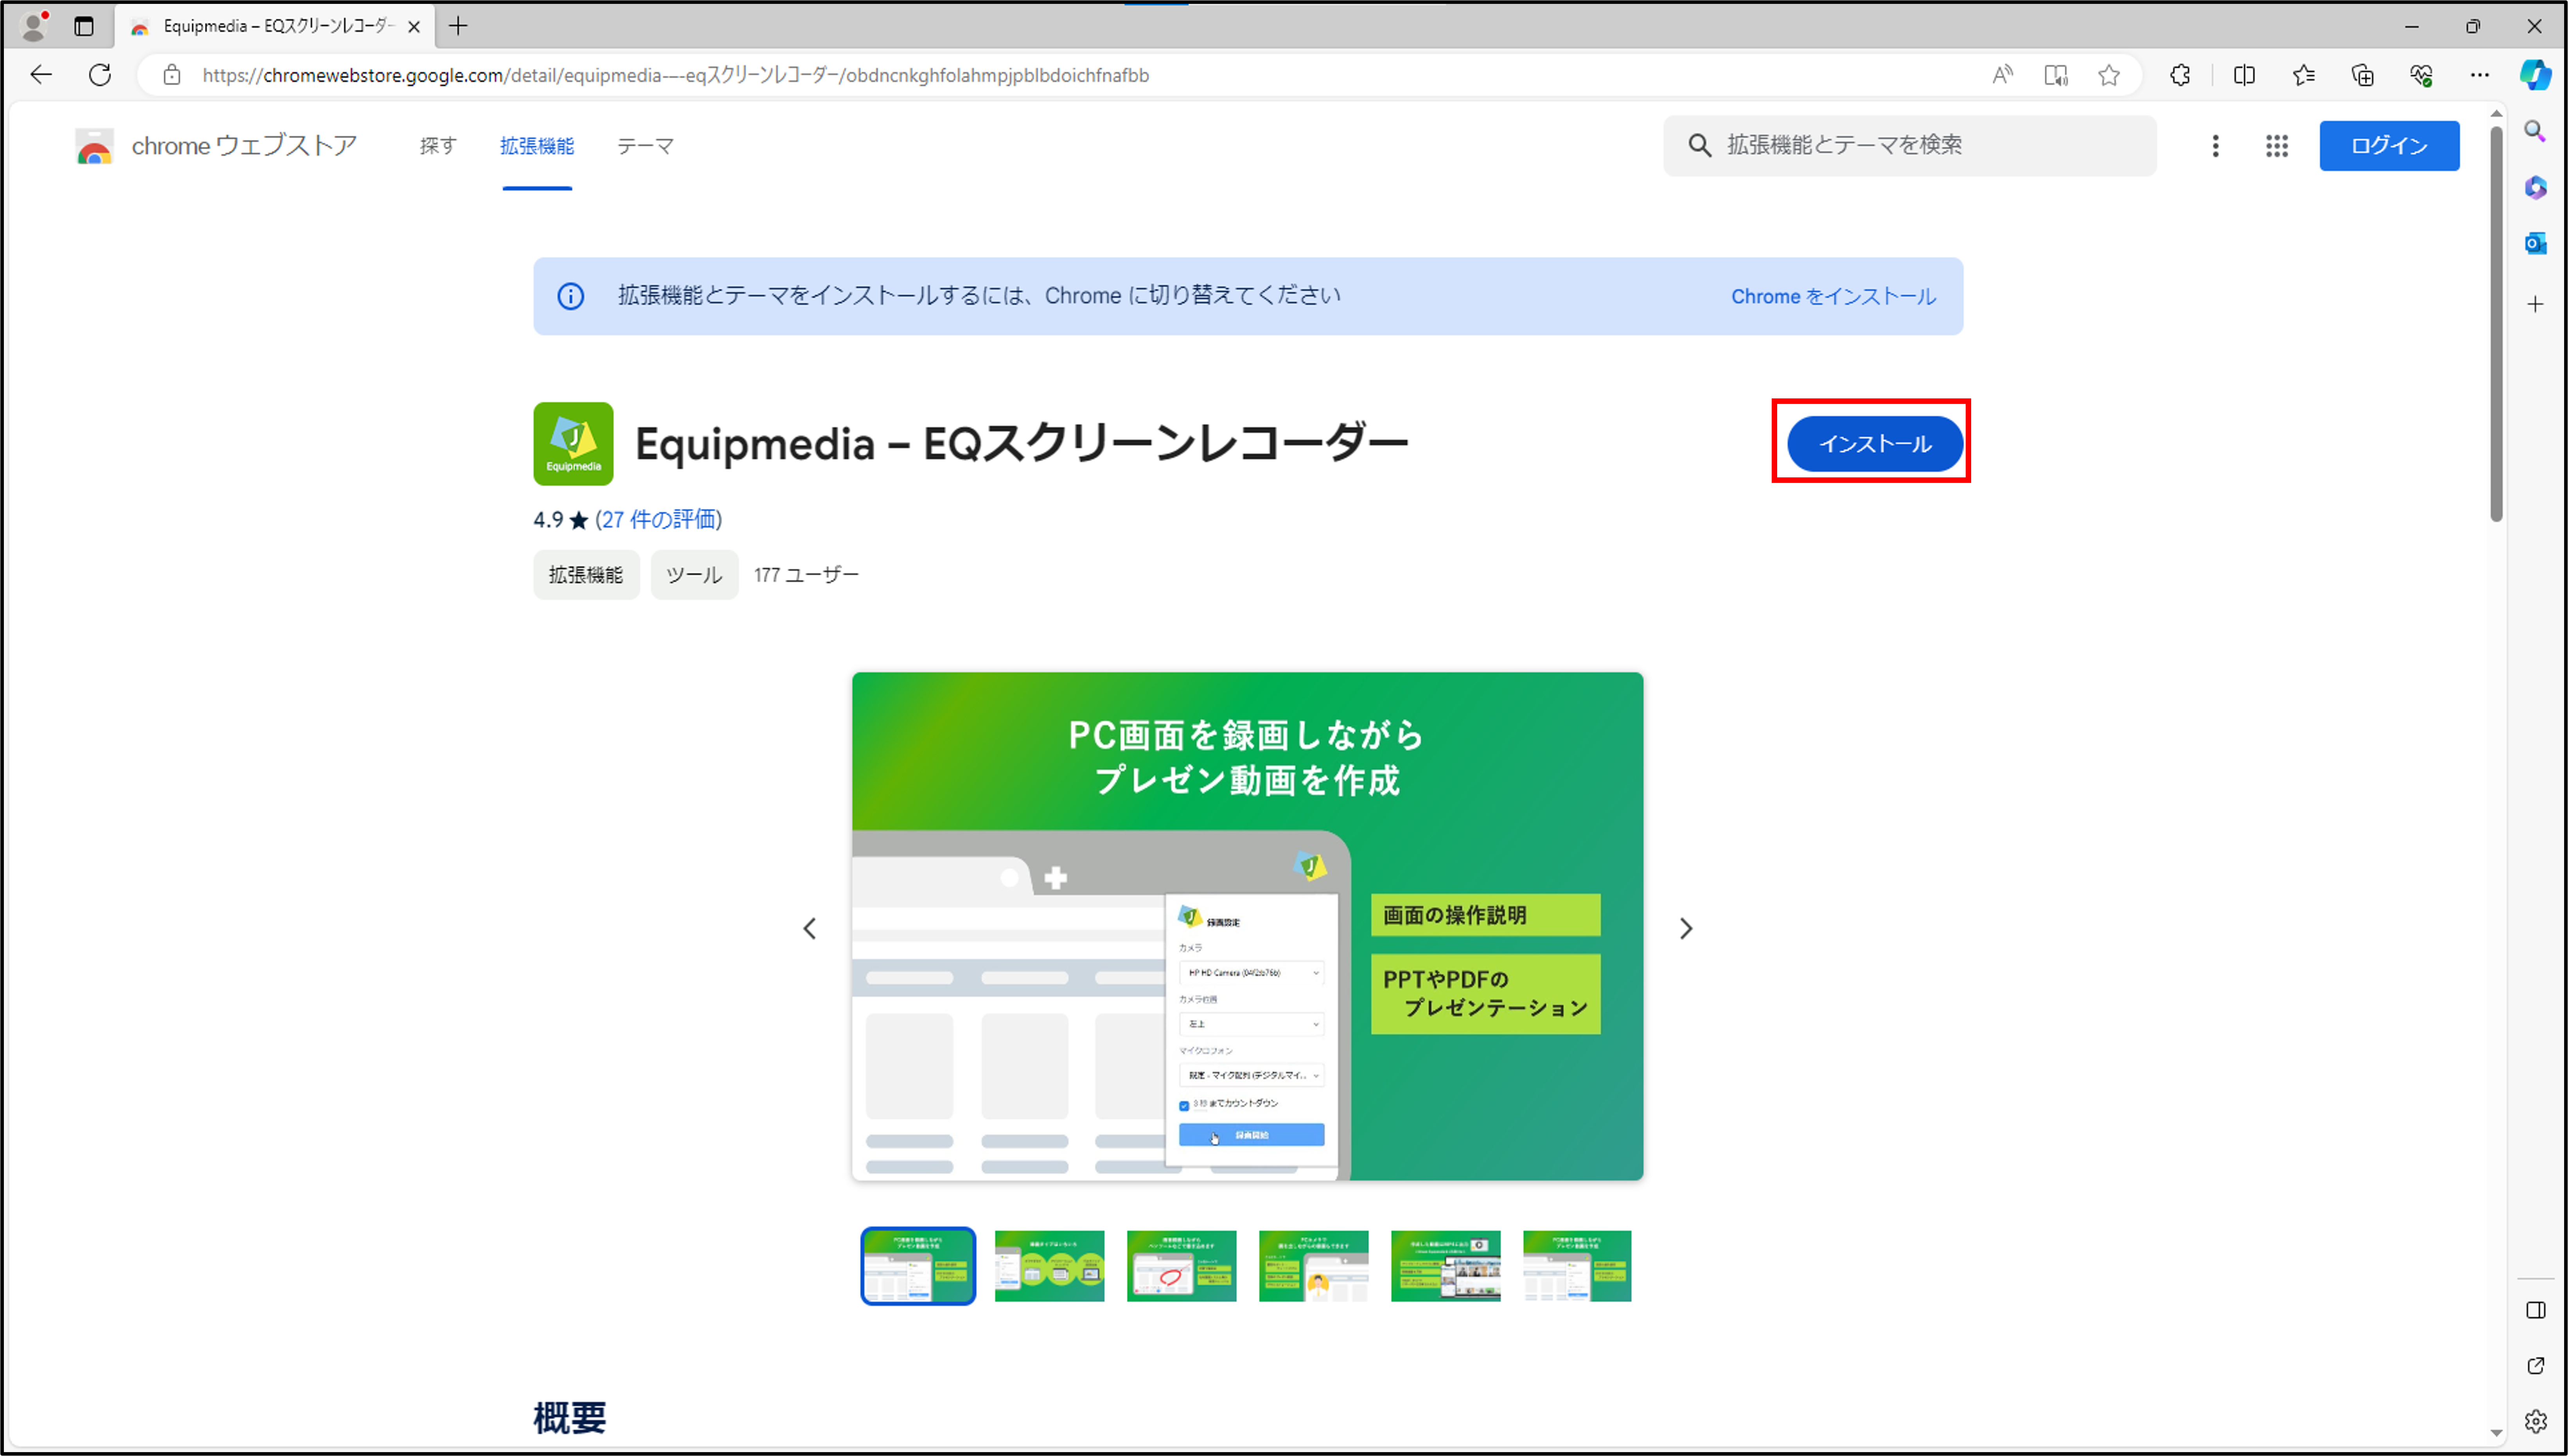2568x1456 pixels.
Task: Click the Equipmedia extension icon
Action: (573, 444)
